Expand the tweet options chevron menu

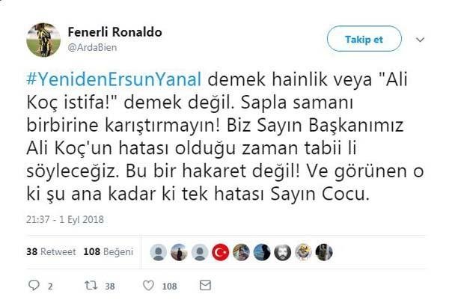pos(421,38)
